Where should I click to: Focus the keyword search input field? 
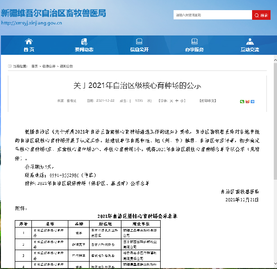click(213, 15)
